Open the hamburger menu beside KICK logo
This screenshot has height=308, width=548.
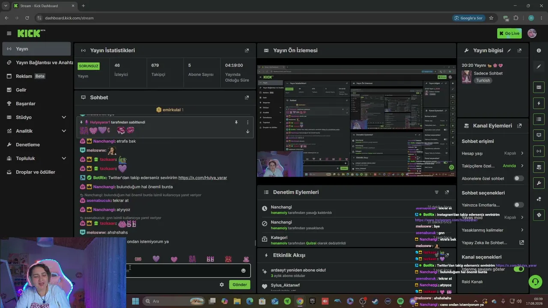pos(9,33)
